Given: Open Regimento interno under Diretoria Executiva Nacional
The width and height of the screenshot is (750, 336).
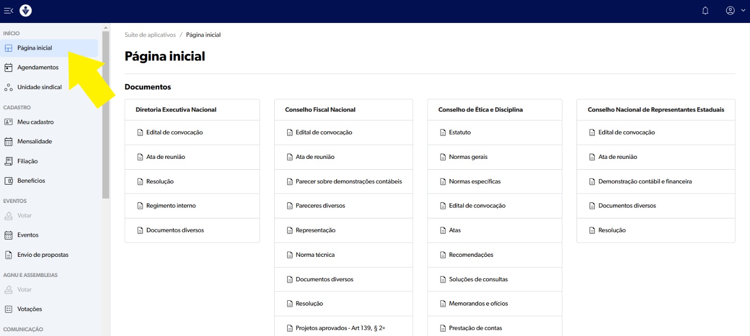Looking at the screenshot, I should (171, 206).
